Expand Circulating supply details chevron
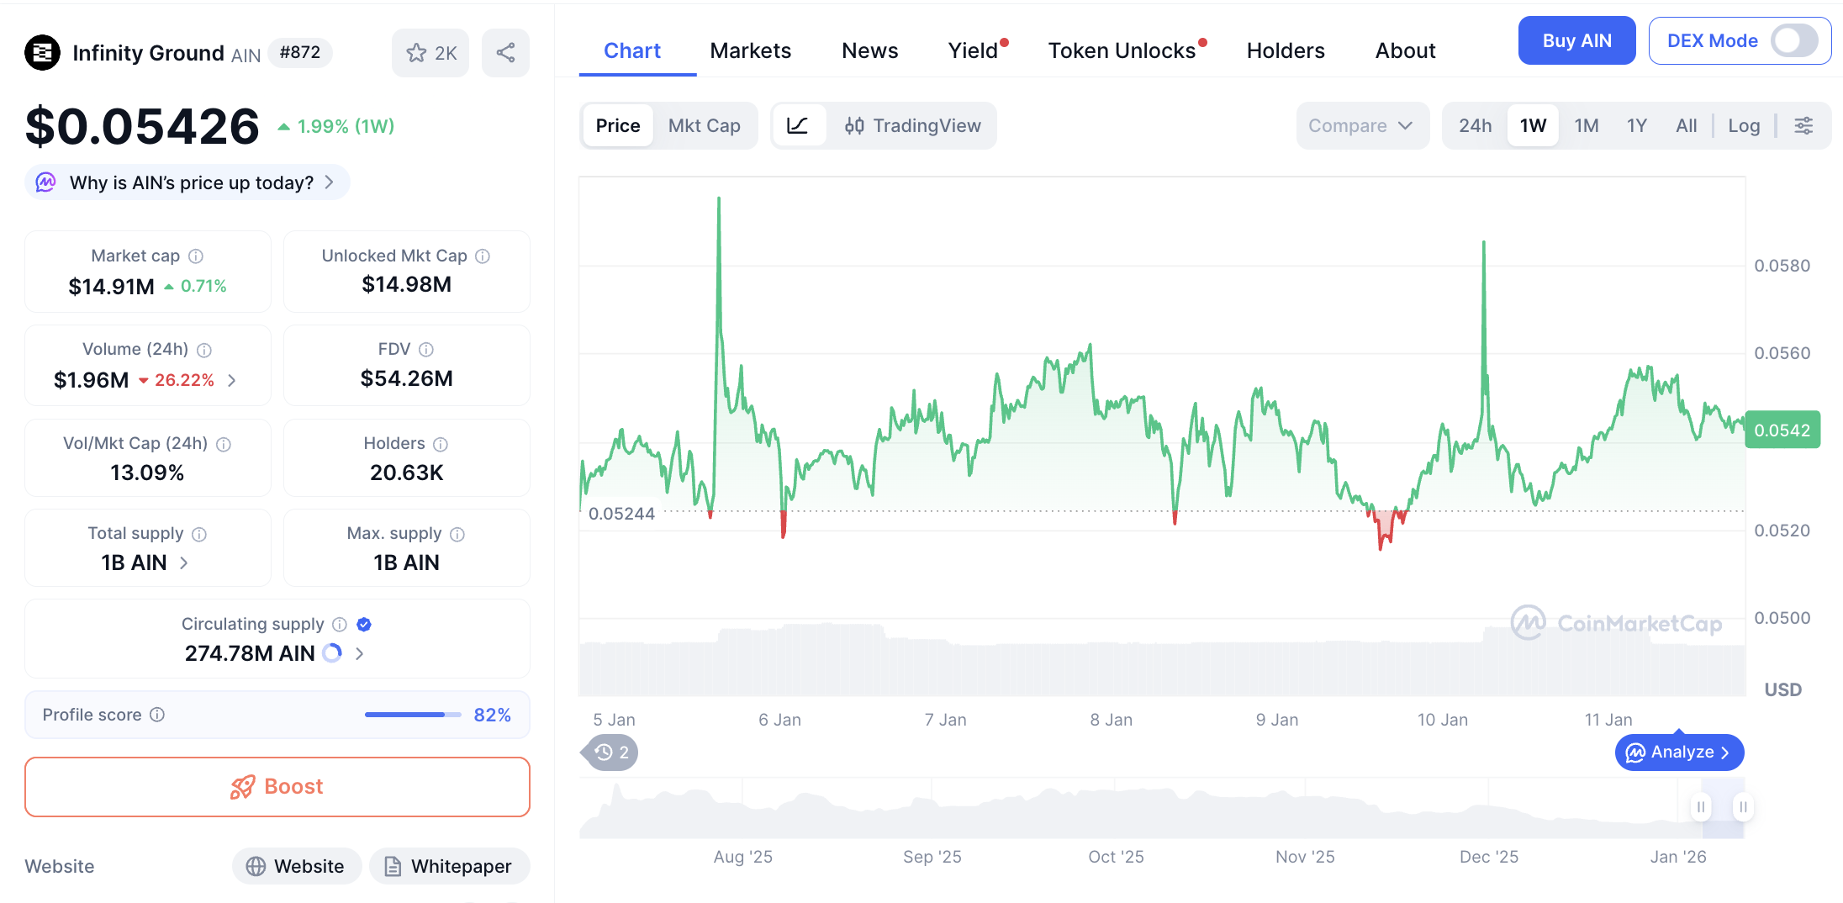The width and height of the screenshot is (1843, 903). coord(360,653)
